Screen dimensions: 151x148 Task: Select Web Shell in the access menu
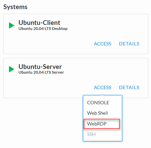coord(97,113)
